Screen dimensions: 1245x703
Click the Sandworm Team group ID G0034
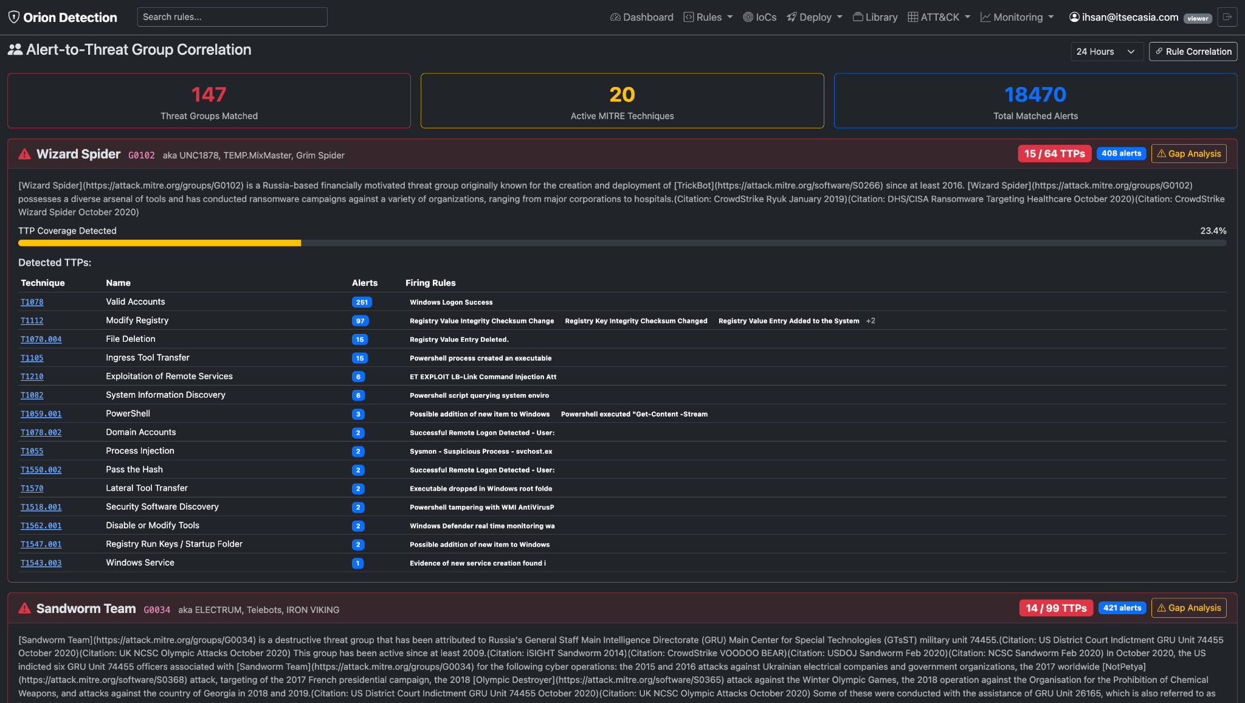(157, 610)
